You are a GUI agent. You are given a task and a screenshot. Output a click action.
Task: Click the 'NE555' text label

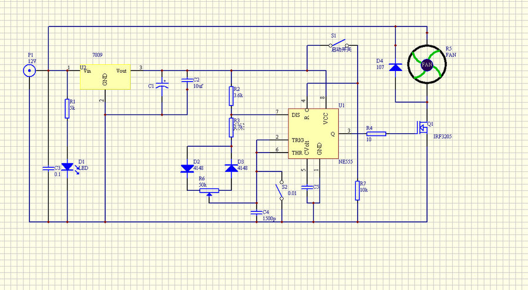345,162
